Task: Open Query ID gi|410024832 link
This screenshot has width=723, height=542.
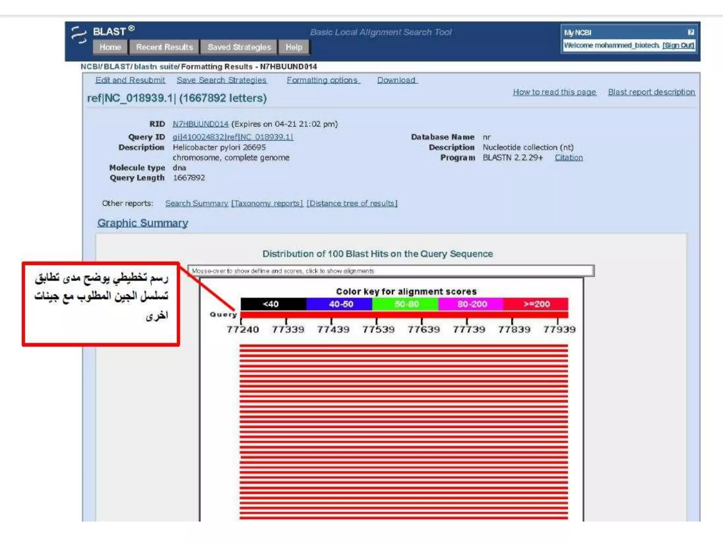Action: click(233, 137)
